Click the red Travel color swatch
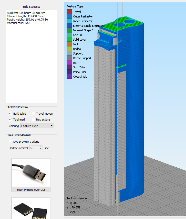The image size is (186, 219). (x=69, y=12)
